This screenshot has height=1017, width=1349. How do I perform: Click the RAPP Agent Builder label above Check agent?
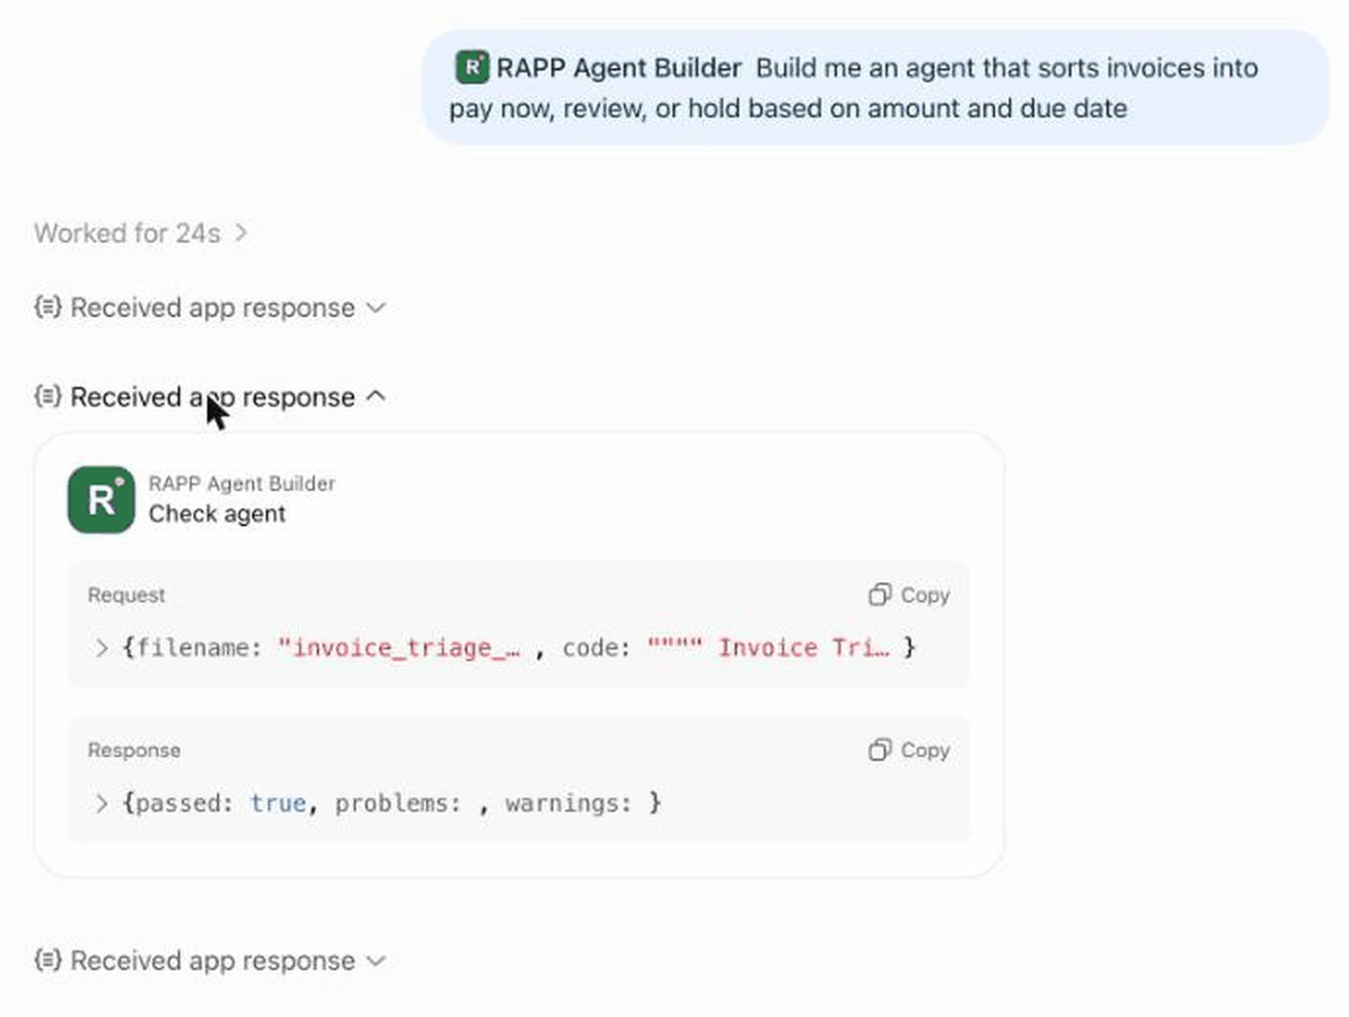tap(241, 483)
